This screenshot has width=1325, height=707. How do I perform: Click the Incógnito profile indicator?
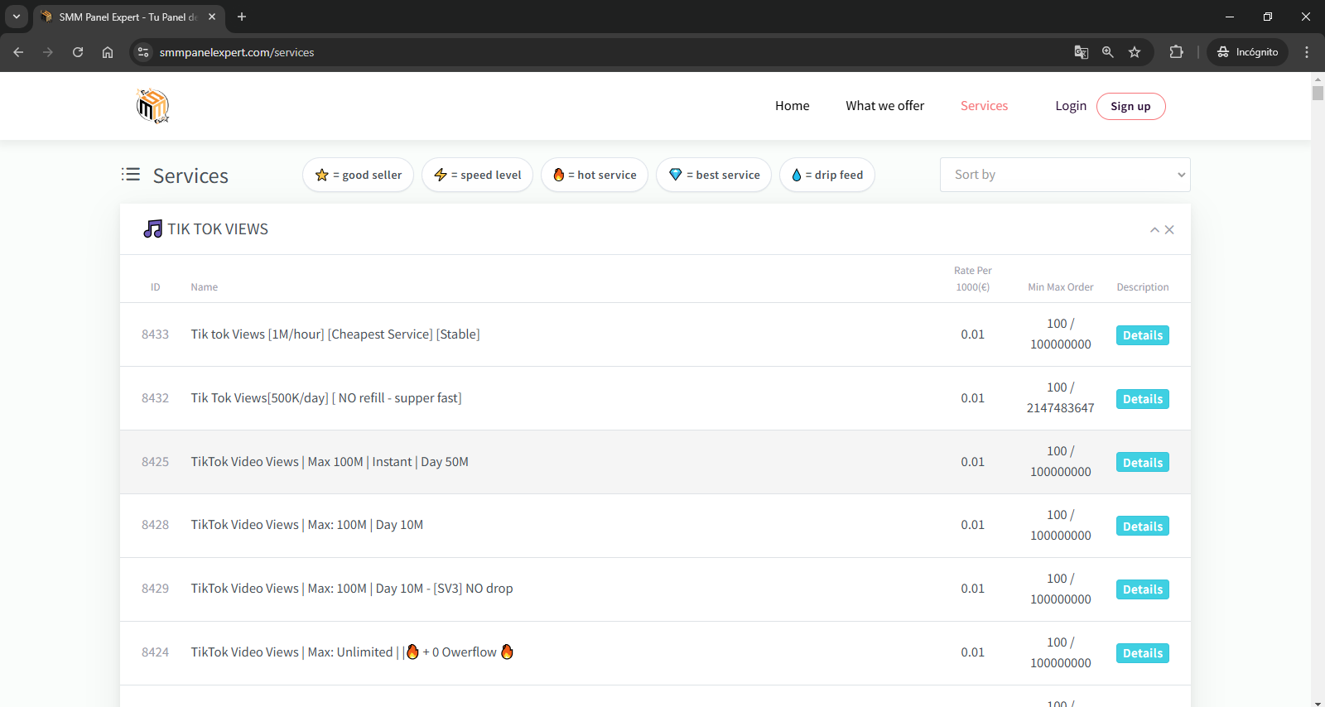pos(1247,52)
